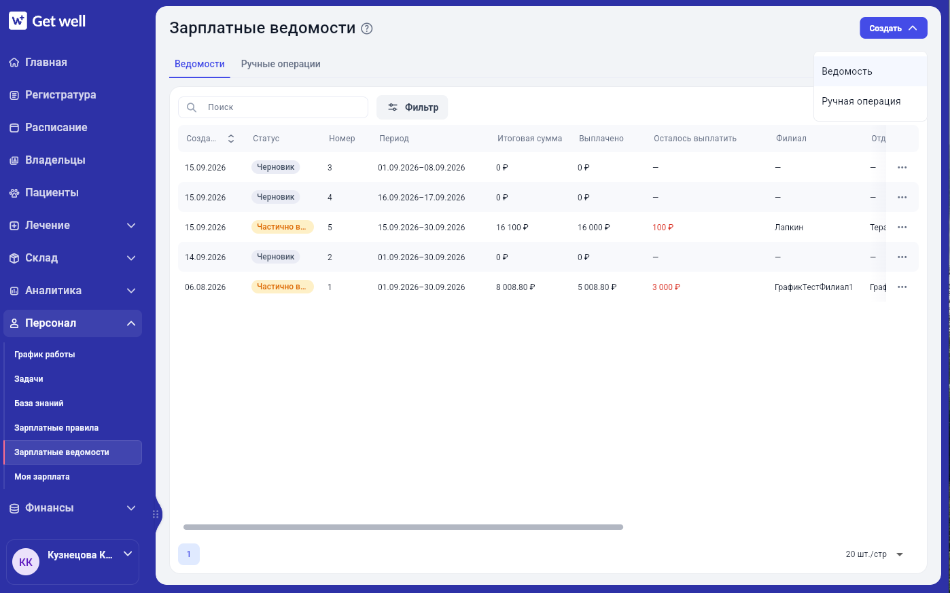Expand the Аналитика menu
Viewport: 950px width, 593px height.
tap(73, 291)
